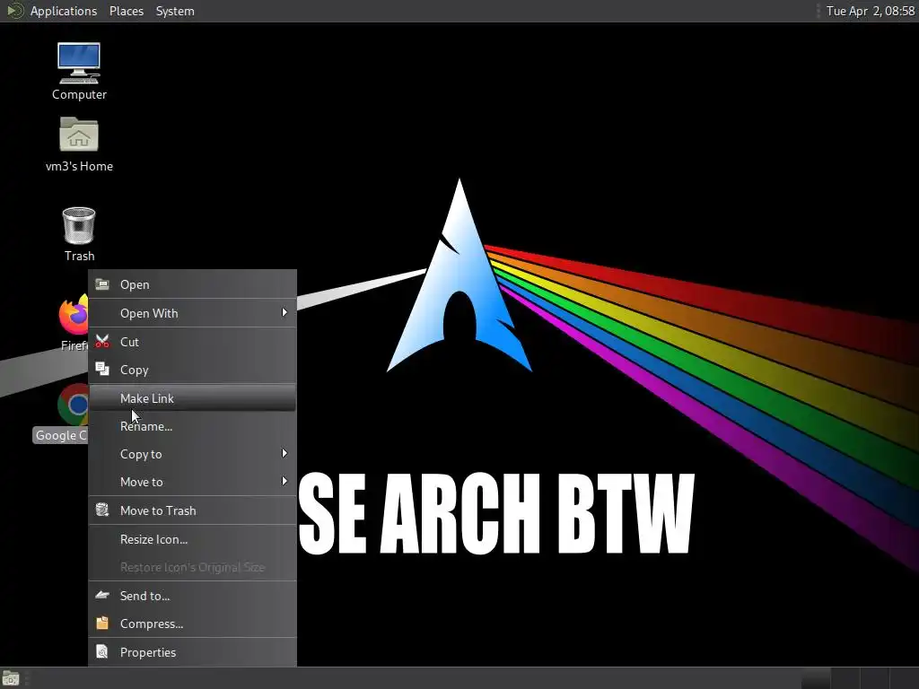Open the Places menu in top panel
Viewport: 919px width, 689px height.
coord(126,11)
